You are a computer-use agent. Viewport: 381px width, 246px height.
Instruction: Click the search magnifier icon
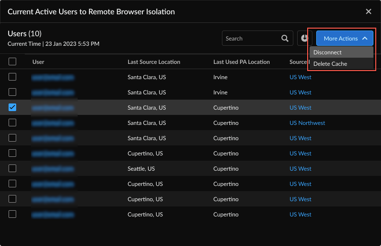[285, 39]
